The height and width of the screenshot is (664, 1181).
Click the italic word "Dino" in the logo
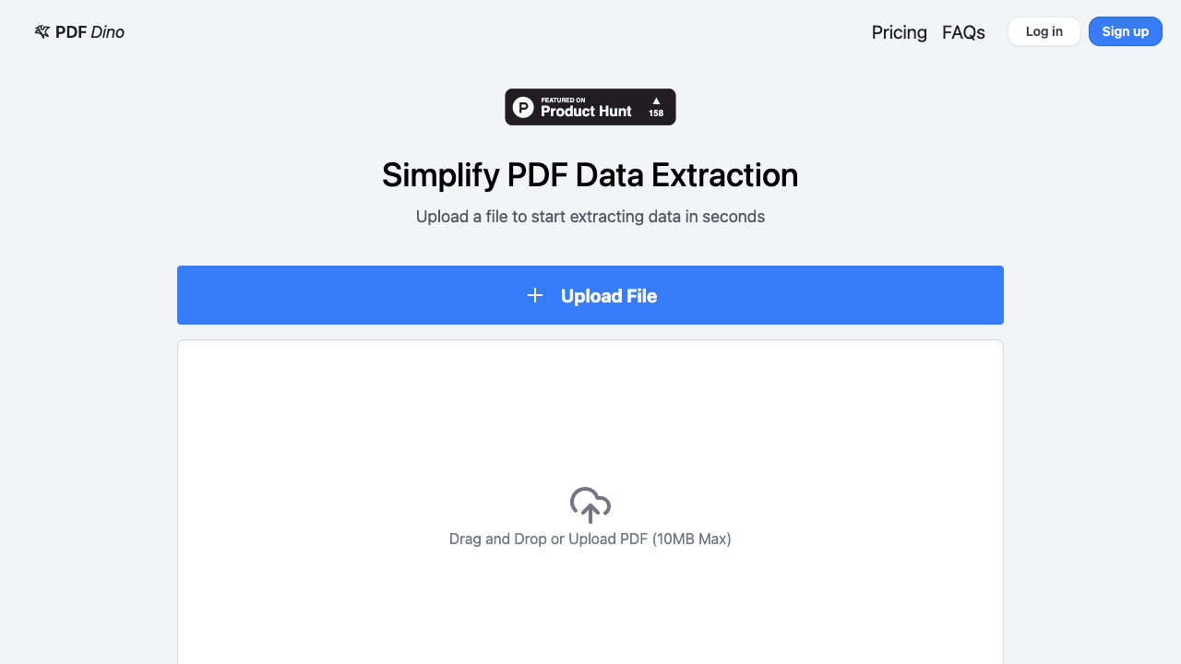click(107, 32)
